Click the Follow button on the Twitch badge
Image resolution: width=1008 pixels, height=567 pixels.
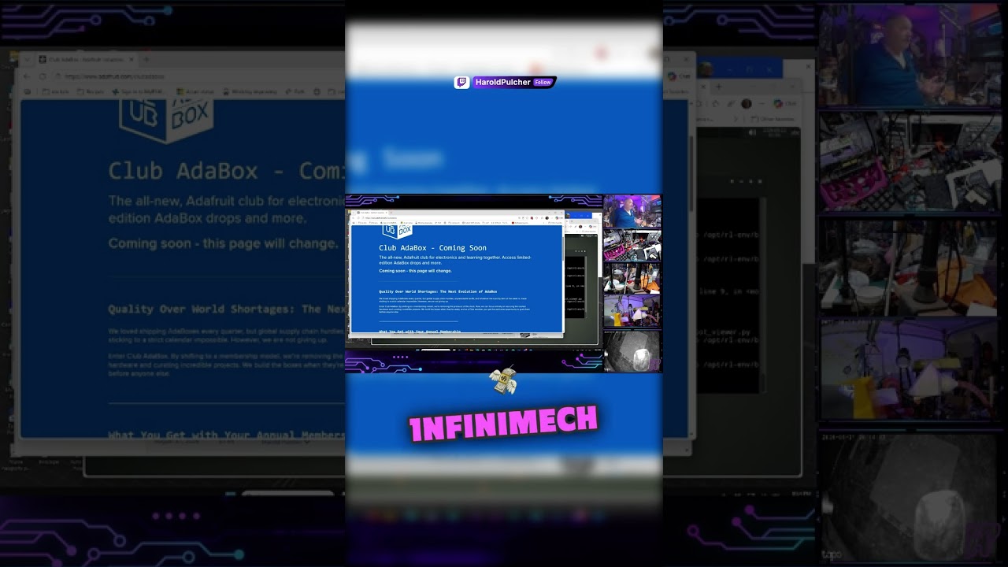pos(543,83)
